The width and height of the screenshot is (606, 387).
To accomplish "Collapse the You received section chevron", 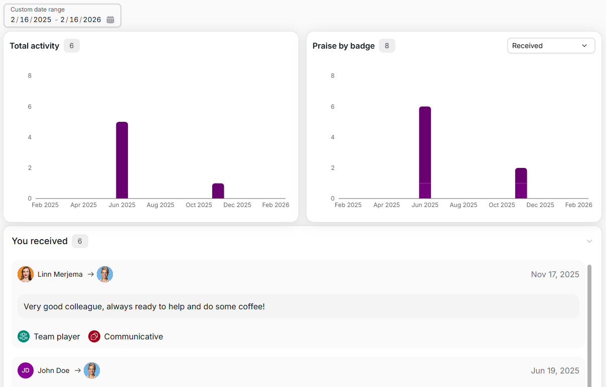I will [x=589, y=241].
